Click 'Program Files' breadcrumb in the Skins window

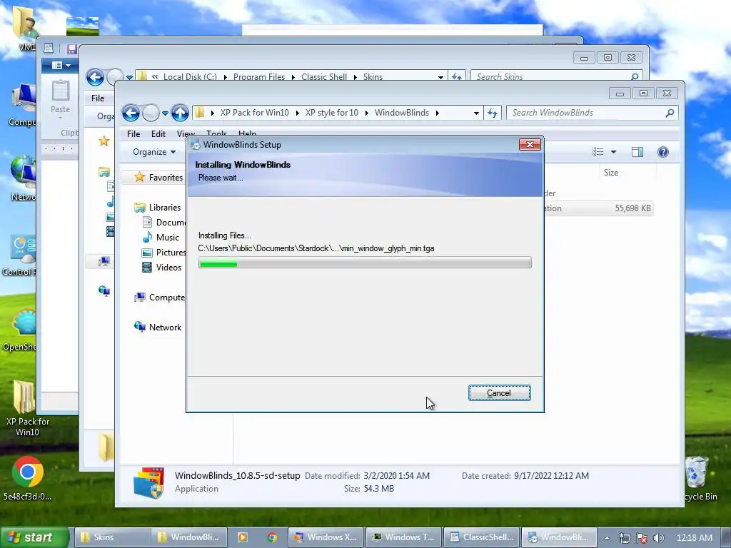coord(258,76)
